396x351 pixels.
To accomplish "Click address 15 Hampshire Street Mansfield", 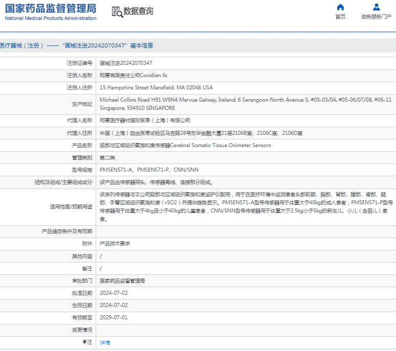I will 156,87.
